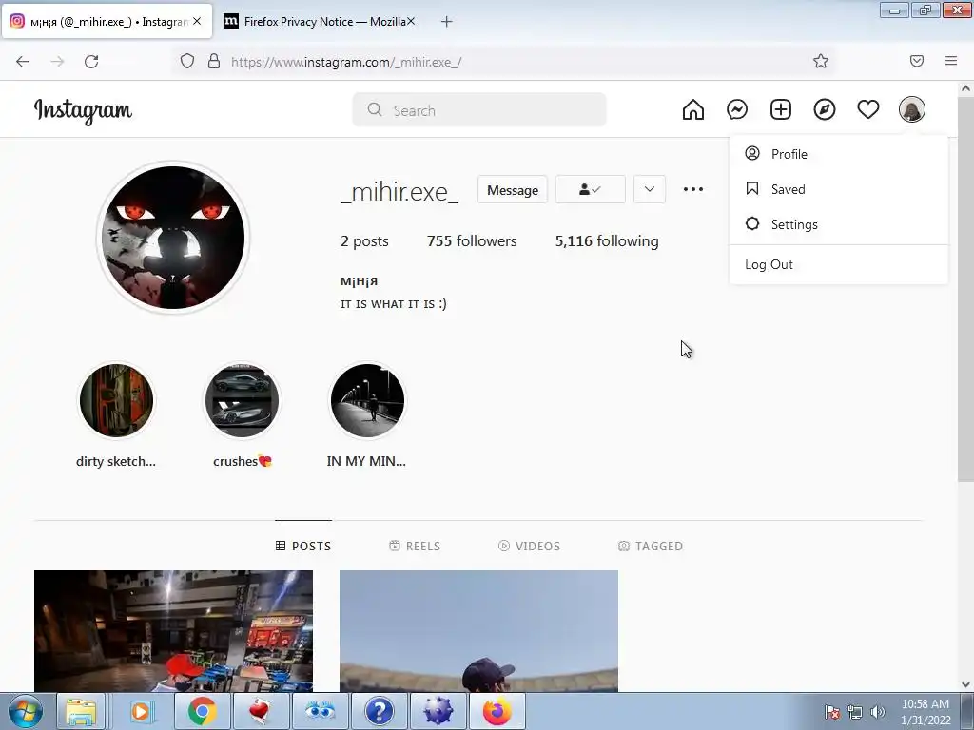Switch to the REELS tab
The image size is (974, 730).
(415, 546)
